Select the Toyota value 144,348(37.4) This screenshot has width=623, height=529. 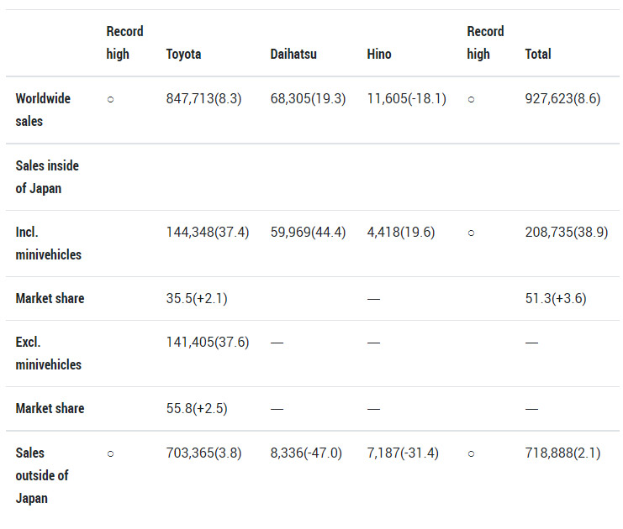[x=207, y=233]
